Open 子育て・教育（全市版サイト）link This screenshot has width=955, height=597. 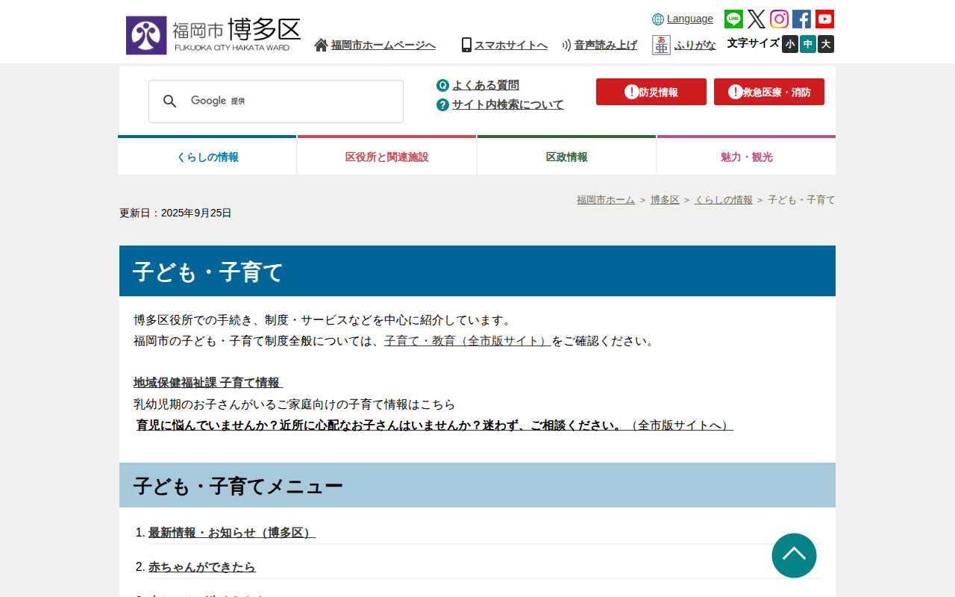(x=468, y=341)
